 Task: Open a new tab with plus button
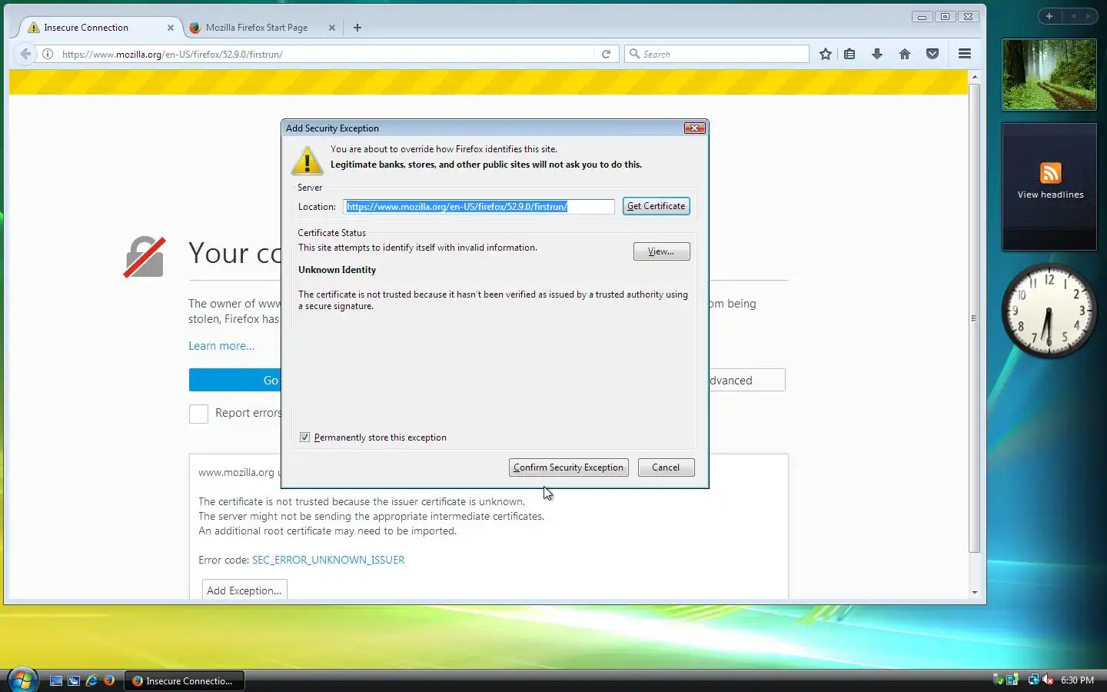(x=357, y=28)
